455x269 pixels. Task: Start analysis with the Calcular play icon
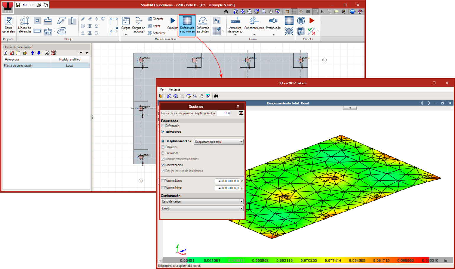pyautogui.click(x=173, y=21)
